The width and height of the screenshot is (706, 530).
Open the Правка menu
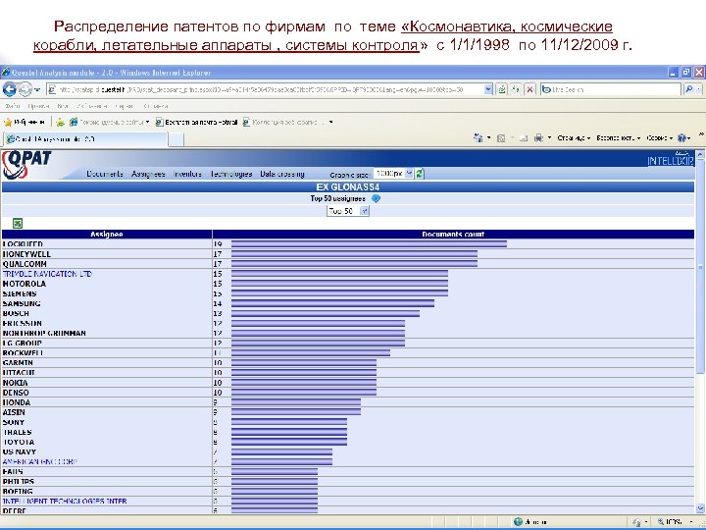coord(38,106)
